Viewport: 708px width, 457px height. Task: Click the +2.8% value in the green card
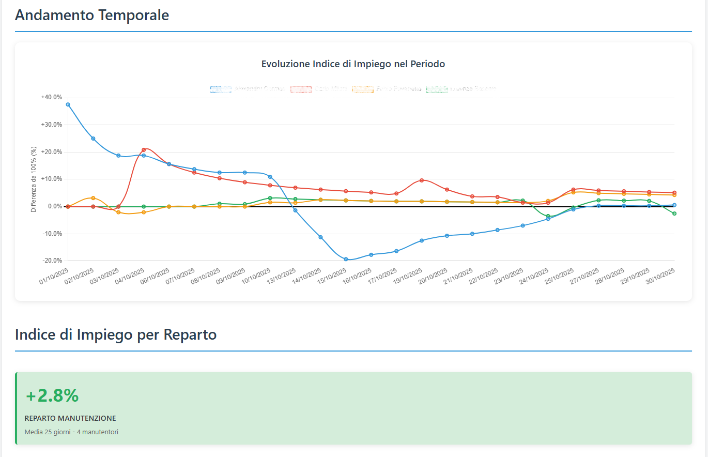pyautogui.click(x=52, y=395)
